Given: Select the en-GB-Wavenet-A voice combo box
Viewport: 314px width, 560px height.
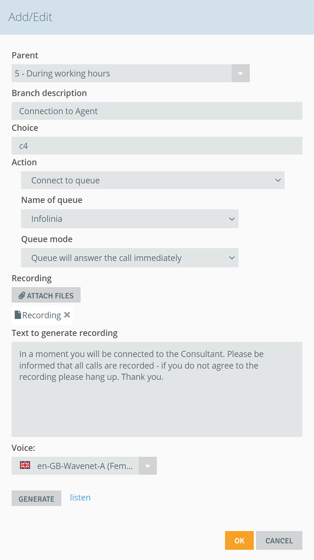Looking at the screenshot, I should (84, 466).
